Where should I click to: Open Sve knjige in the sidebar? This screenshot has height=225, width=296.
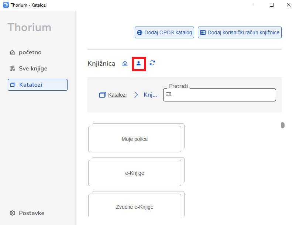point(33,69)
